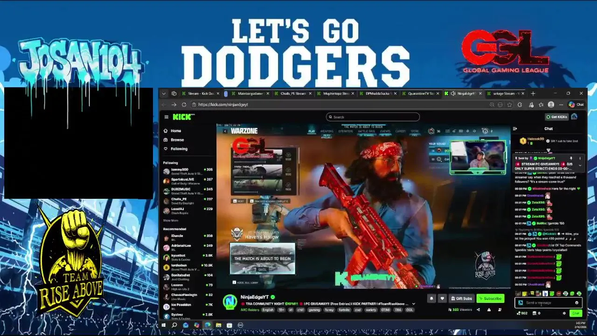This screenshot has height=336, width=597.
Task: Open user avatar next to Get KICKs
Action: click(x=574, y=117)
